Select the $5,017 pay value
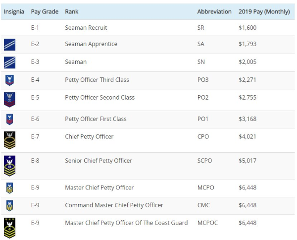 (247, 161)
